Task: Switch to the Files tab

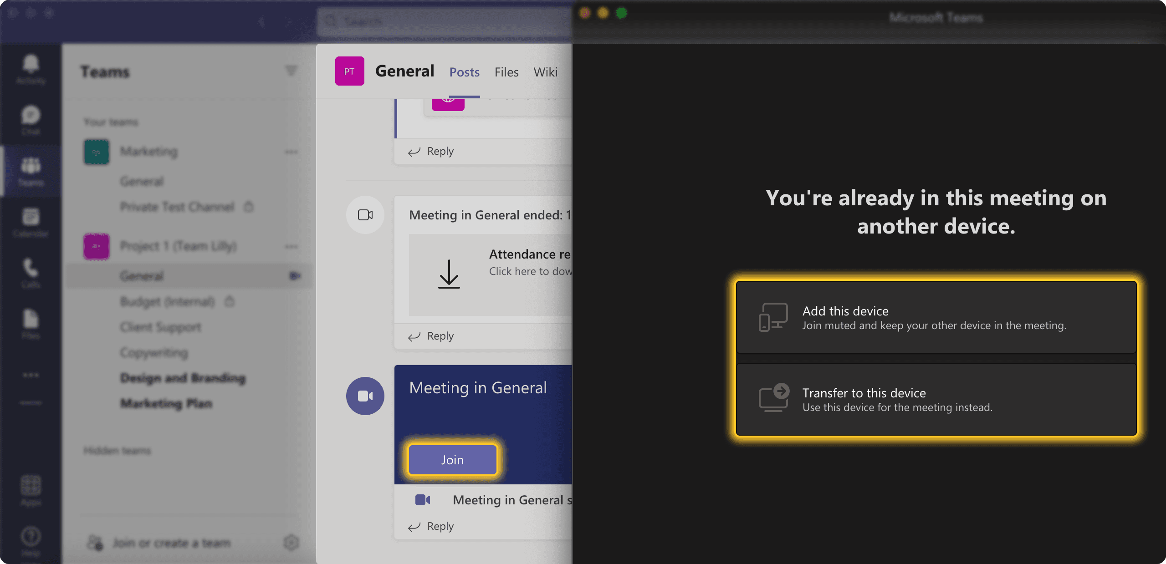Action: [507, 71]
